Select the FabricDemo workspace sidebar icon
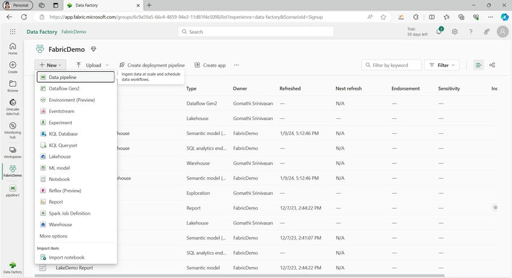The image size is (512, 278). 13,171
